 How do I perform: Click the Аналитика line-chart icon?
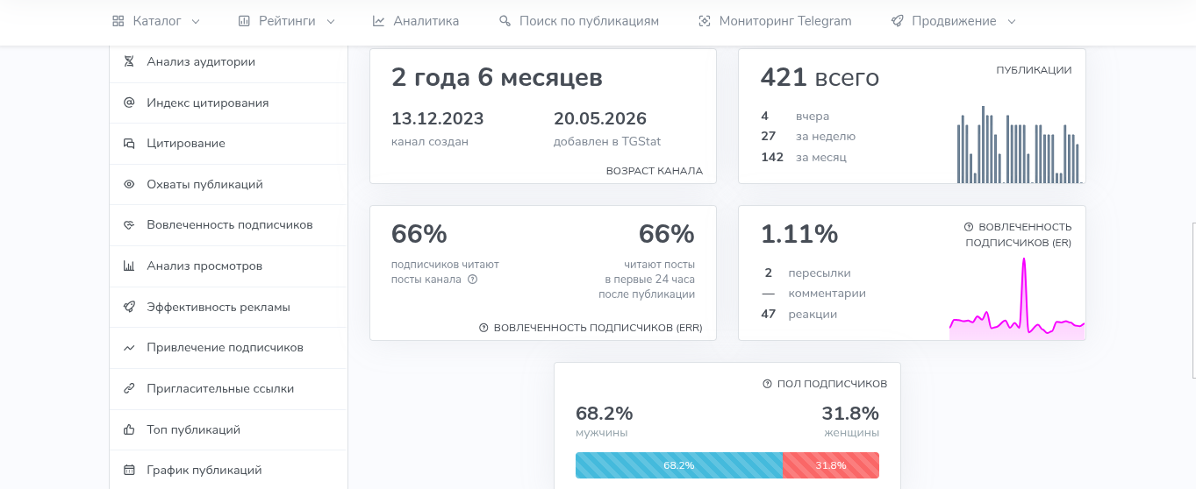coord(378,21)
